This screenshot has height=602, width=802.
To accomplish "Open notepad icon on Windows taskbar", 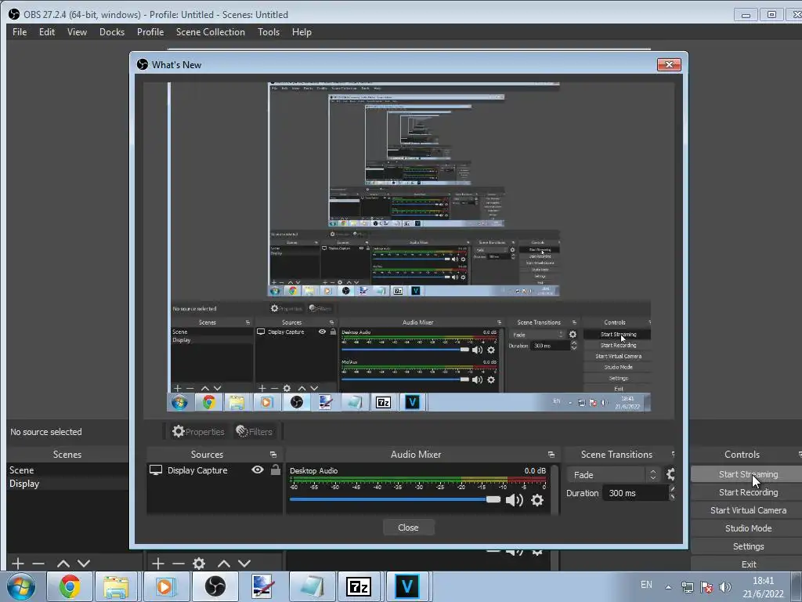I will click(312, 586).
